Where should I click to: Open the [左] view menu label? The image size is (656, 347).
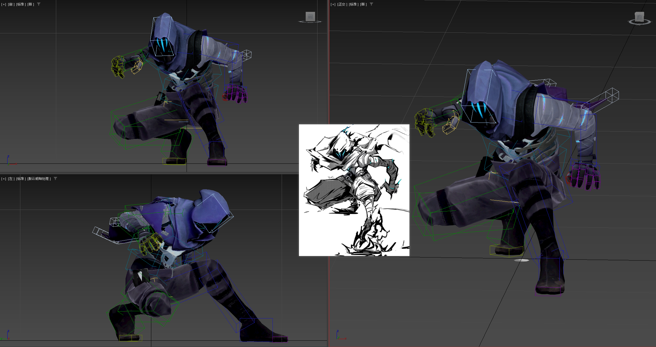pyautogui.click(x=11, y=179)
